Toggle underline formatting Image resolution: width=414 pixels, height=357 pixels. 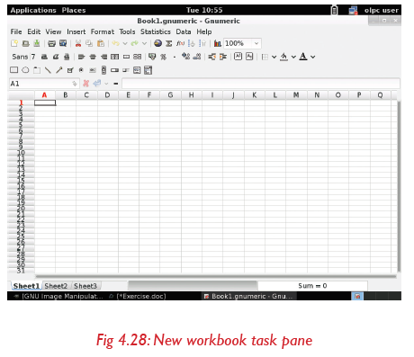pyautogui.click(x=67, y=57)
